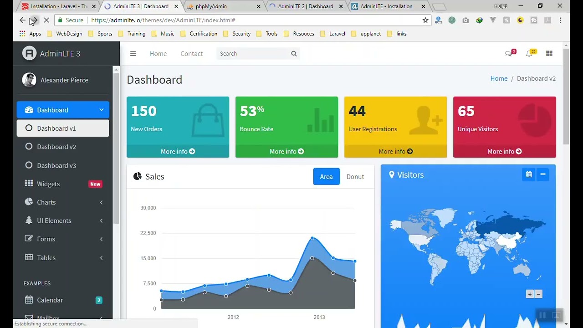Image resolution: width=583 pixels, height=328 pixels.
Task: Open the chat messages icon in navbar
Action: click(x=509, y=54)
